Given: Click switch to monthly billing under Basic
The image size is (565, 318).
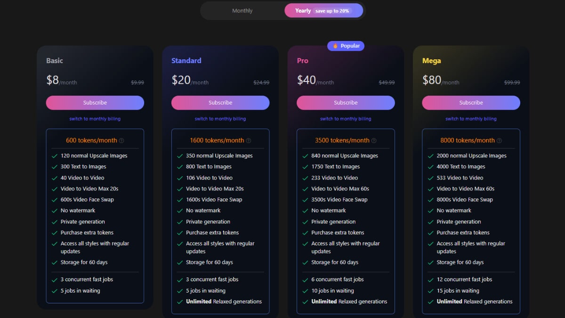Looking at the screenshot, I should (95, 119).
